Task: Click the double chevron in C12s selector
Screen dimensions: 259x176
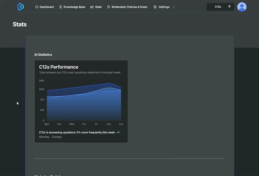Action: tap(230, 6)
